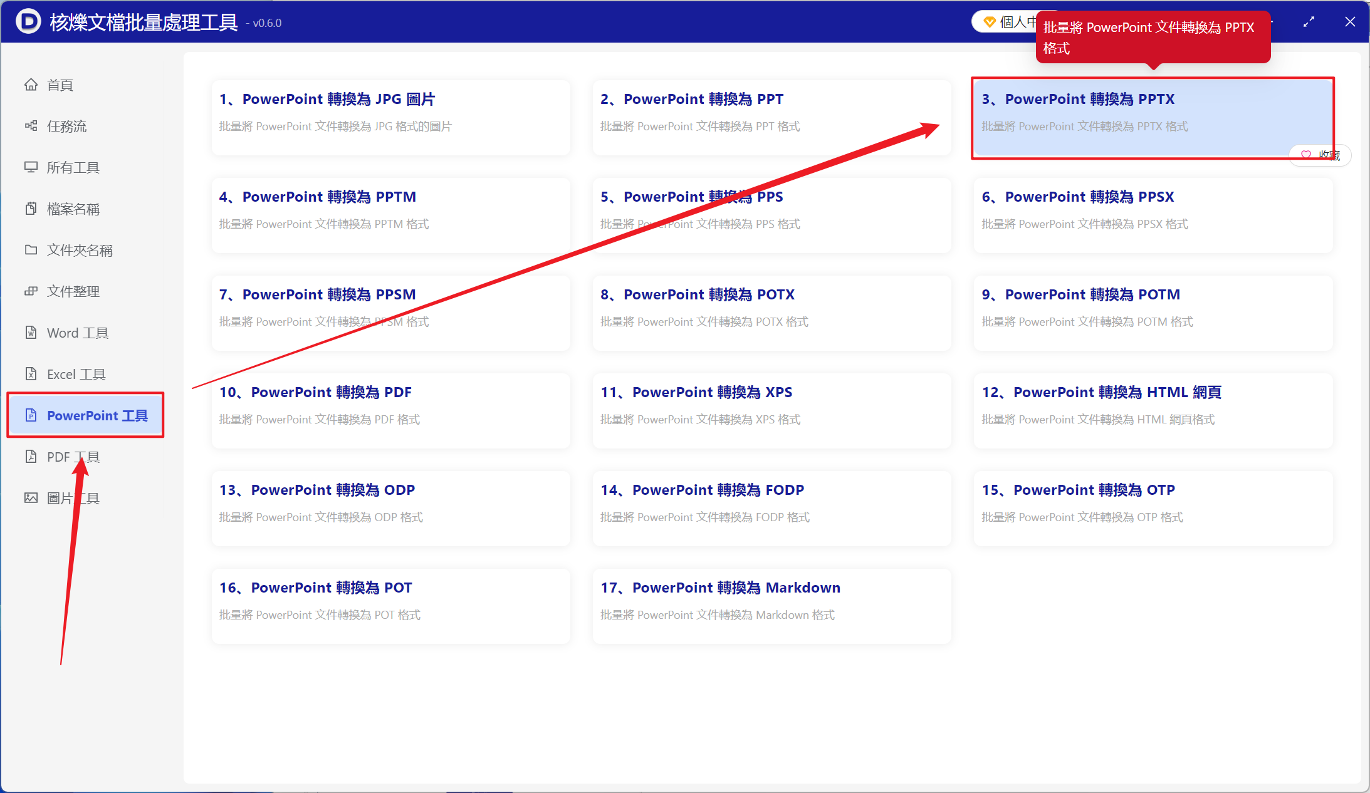Open PowerPoint 轉換為 PPTM card
The height and width of the screenshot is (793, 1370).
click(391, 215)
